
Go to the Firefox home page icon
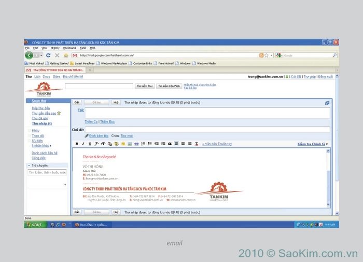(x=66, y=55)
